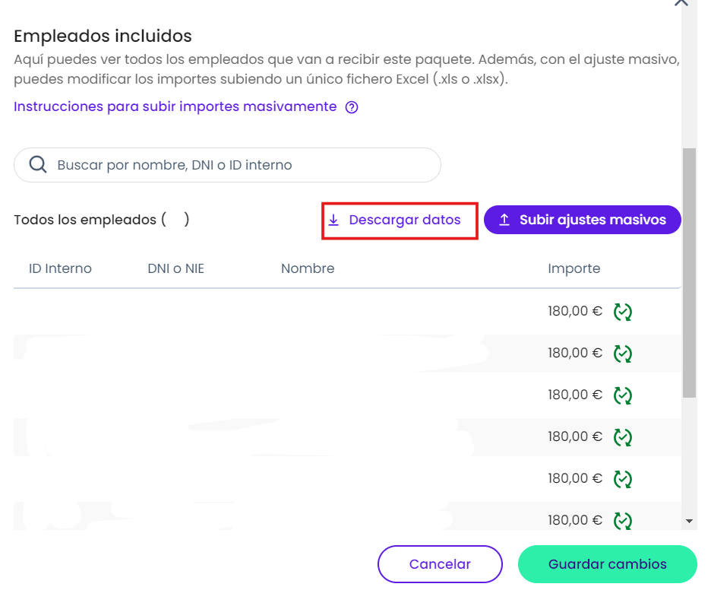Click sync icon in last visible row
This screenshot has height=606, width=711.
pyautogui.click(x=623, y=520)
